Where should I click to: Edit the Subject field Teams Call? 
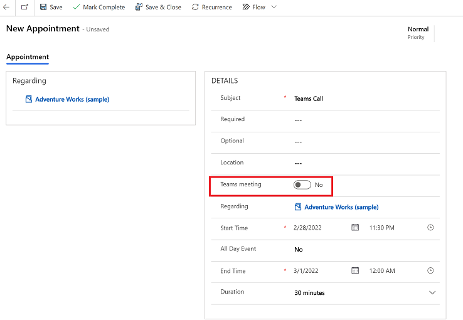coord(309,99)
